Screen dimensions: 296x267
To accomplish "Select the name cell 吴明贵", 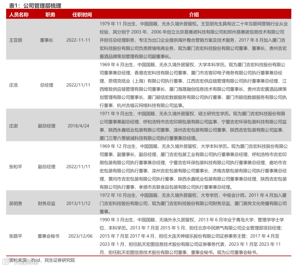I will click(x=16, y=203).
